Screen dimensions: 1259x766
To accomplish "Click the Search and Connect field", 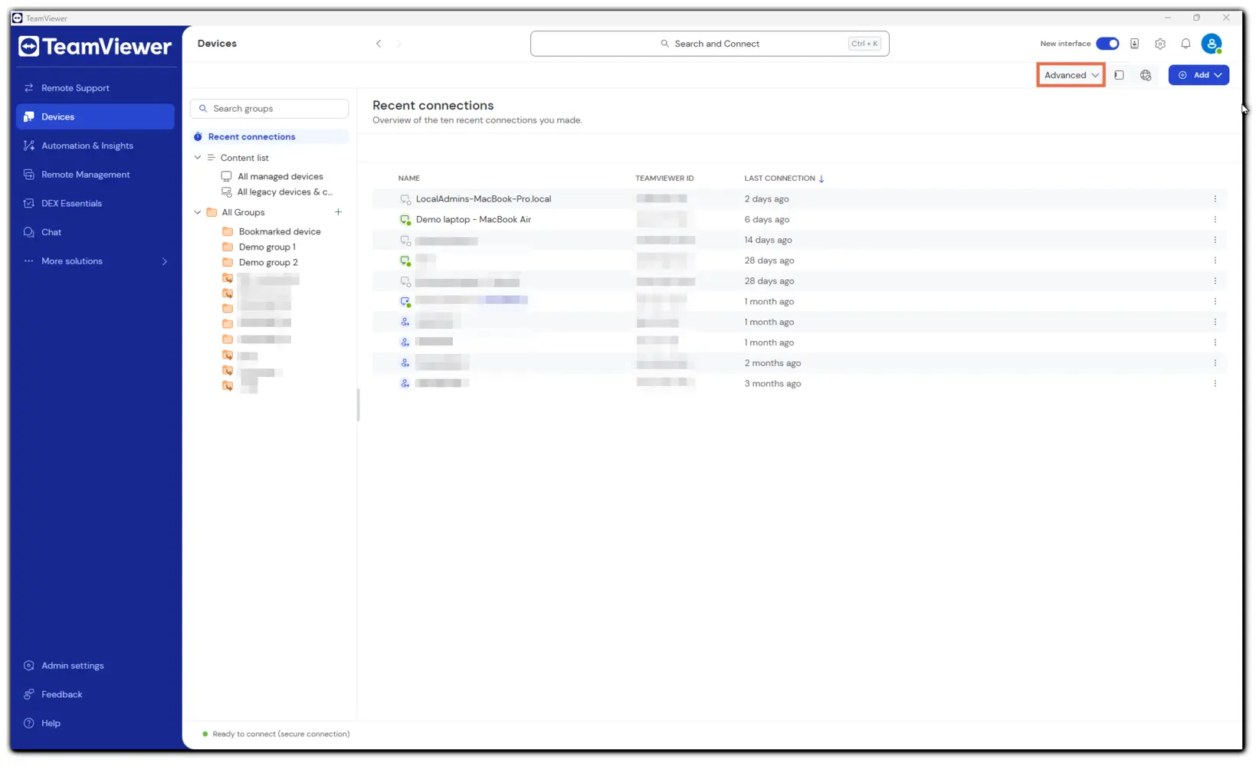I will 710,44.
